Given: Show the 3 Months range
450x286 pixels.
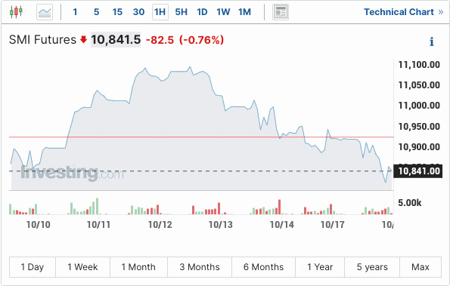Looking at the screenshot, I should (x=200, y=267).
